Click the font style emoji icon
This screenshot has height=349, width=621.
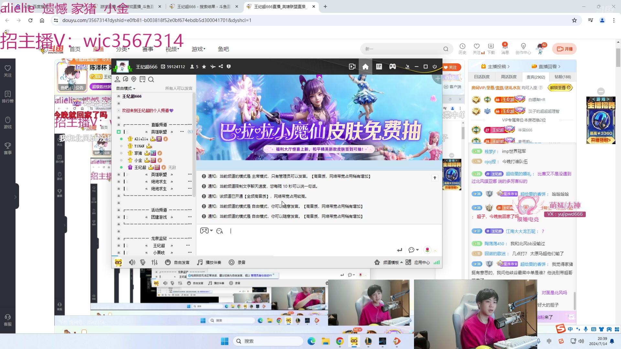pos(220,231)
